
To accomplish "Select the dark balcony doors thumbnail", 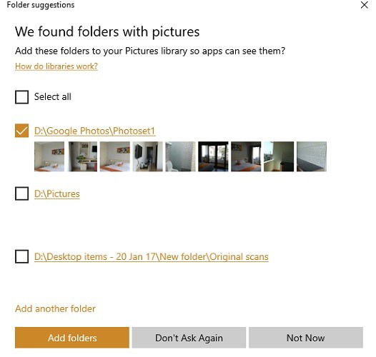I will [213, 156].
